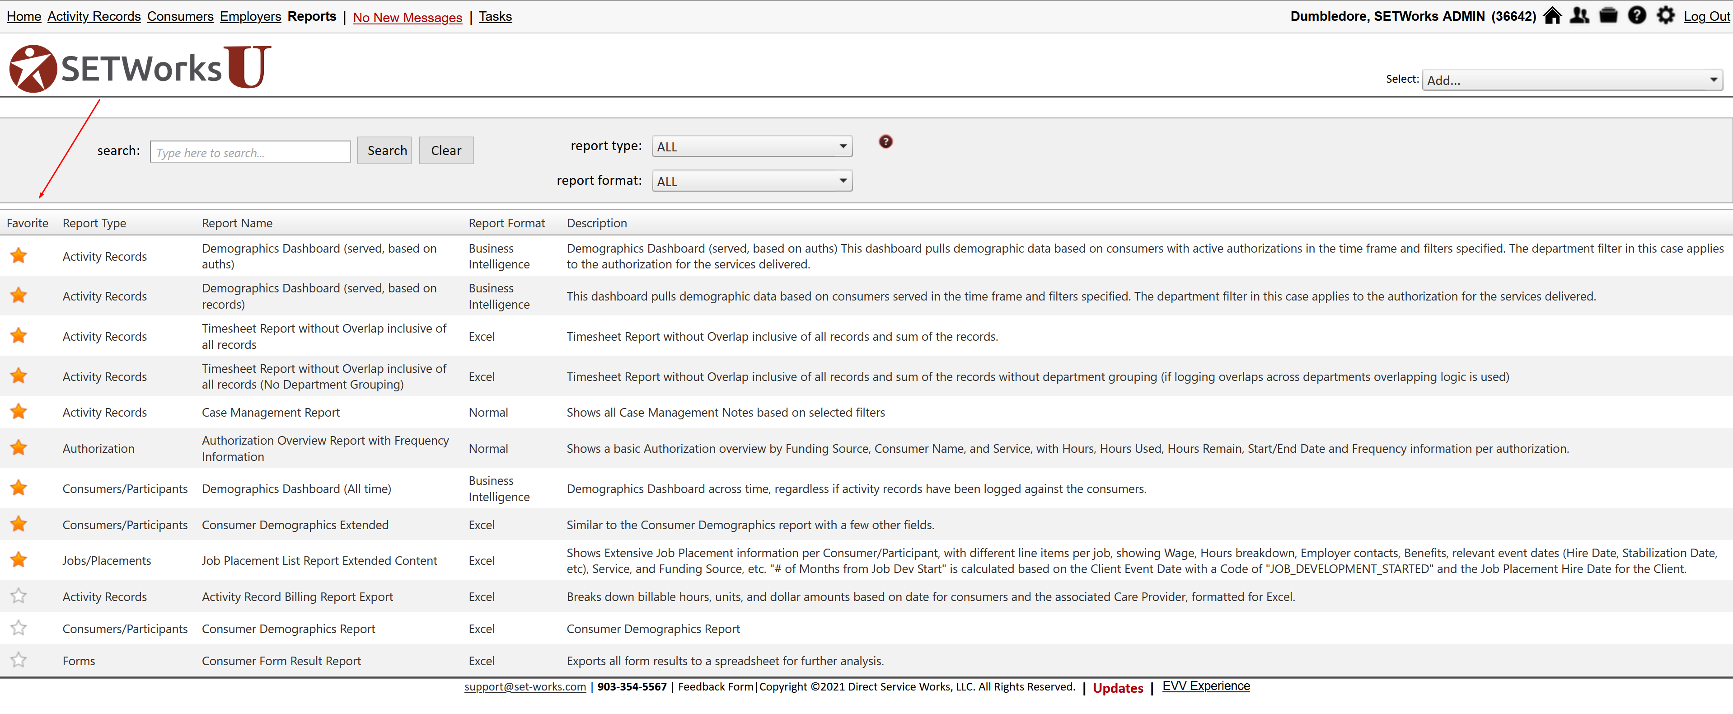Expand the report format dropdown
The height and width of the screenshot is (714, 1733).
(751, 181)
